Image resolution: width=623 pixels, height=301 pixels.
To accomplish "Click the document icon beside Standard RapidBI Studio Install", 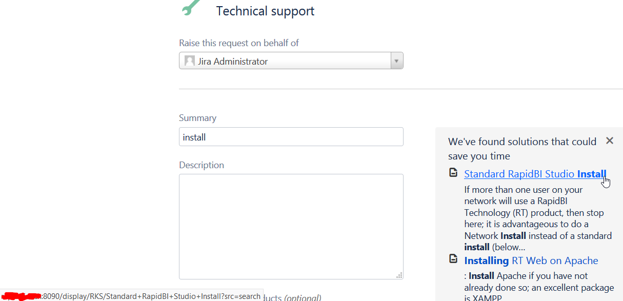I will click(453, 173).
